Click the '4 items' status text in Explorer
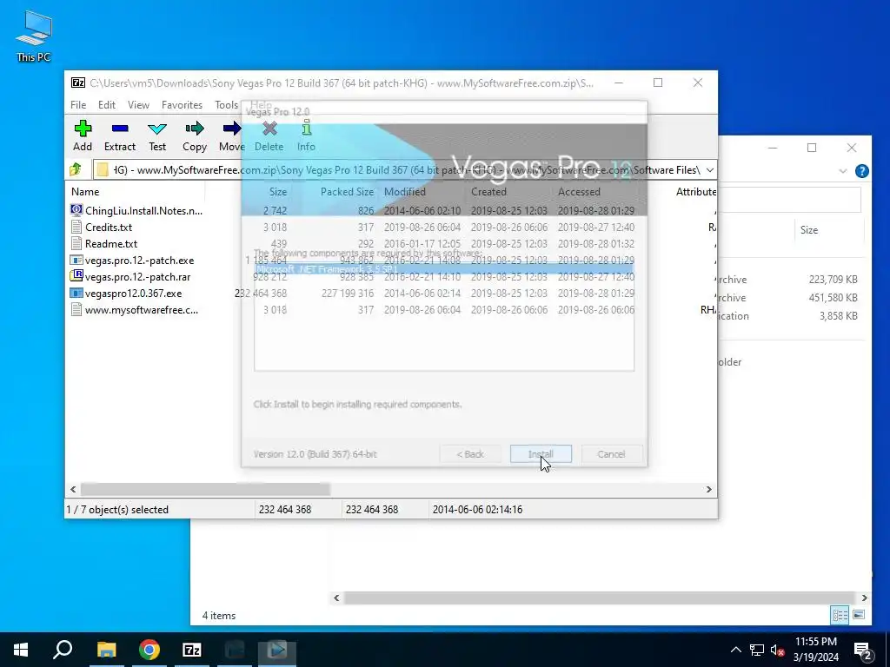 218,616
